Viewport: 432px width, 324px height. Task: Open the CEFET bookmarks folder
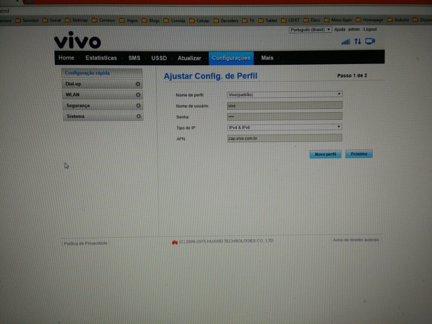pos(290,20)
